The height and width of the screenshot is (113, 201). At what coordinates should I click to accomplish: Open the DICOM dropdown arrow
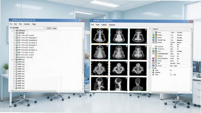click(45, 28)
